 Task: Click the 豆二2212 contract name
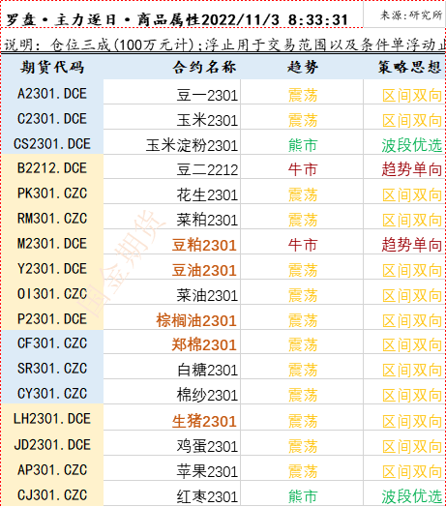[207, 169]
